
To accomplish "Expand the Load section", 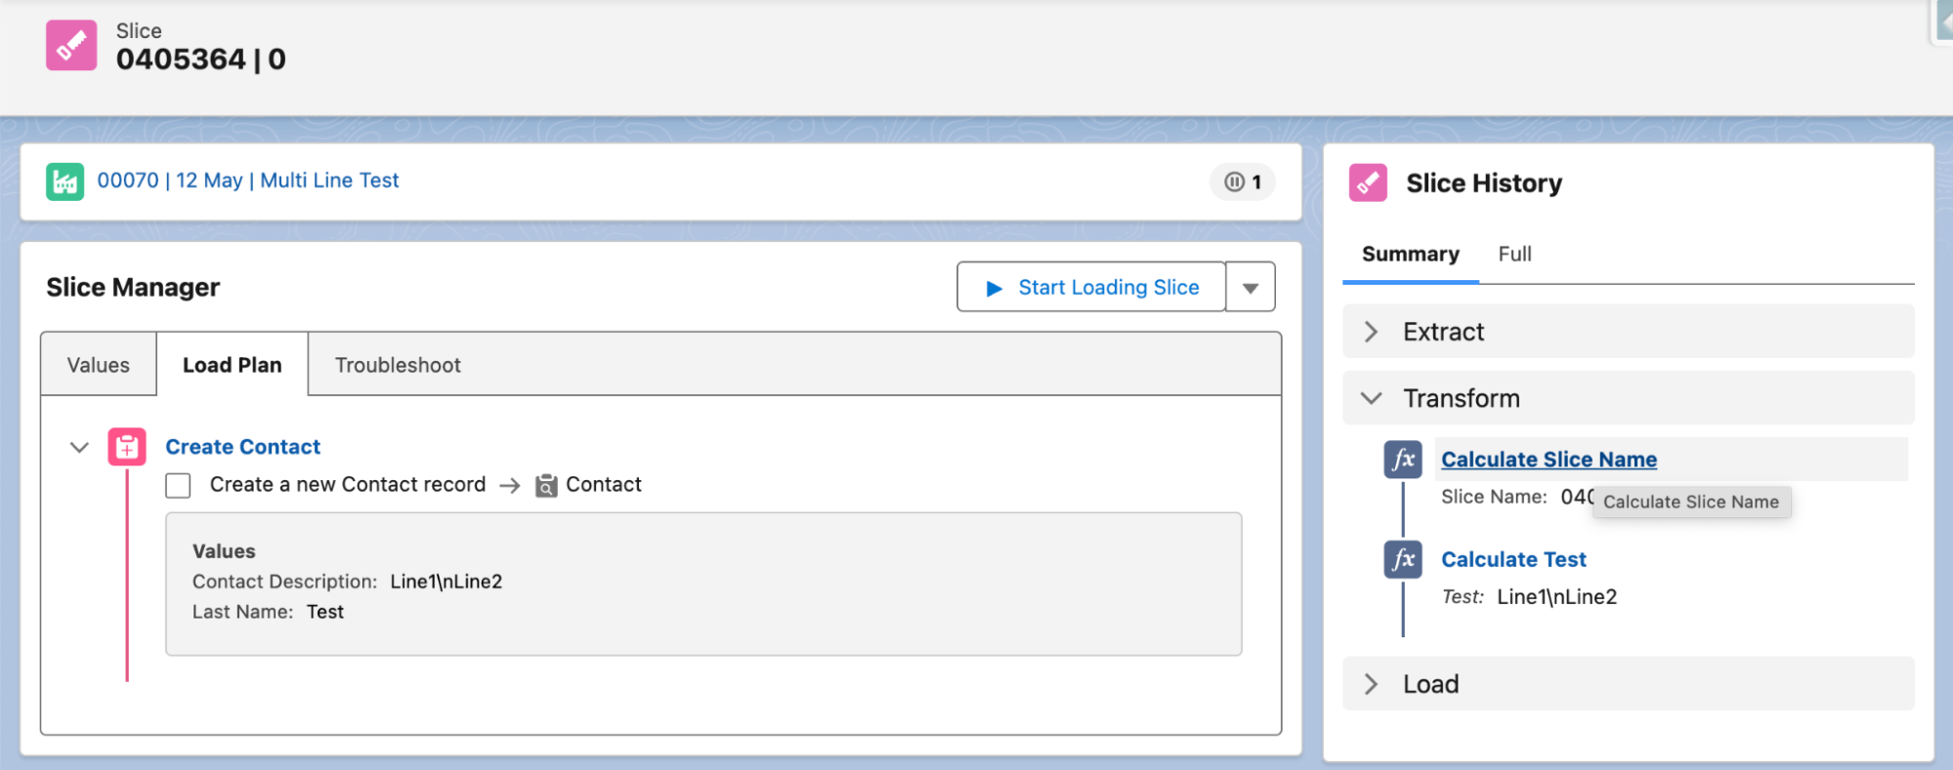I will pos(1372,683).
